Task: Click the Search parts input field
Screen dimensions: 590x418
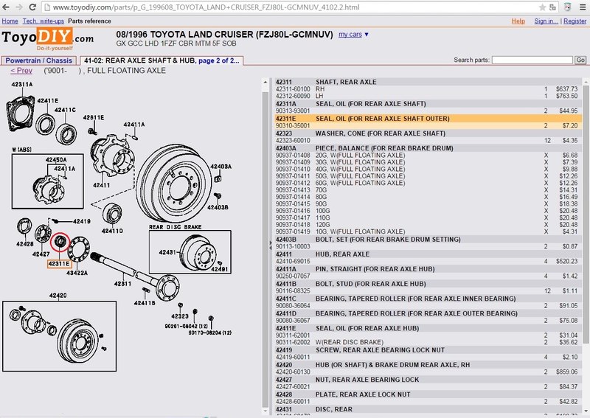Action: coord(532,60)
